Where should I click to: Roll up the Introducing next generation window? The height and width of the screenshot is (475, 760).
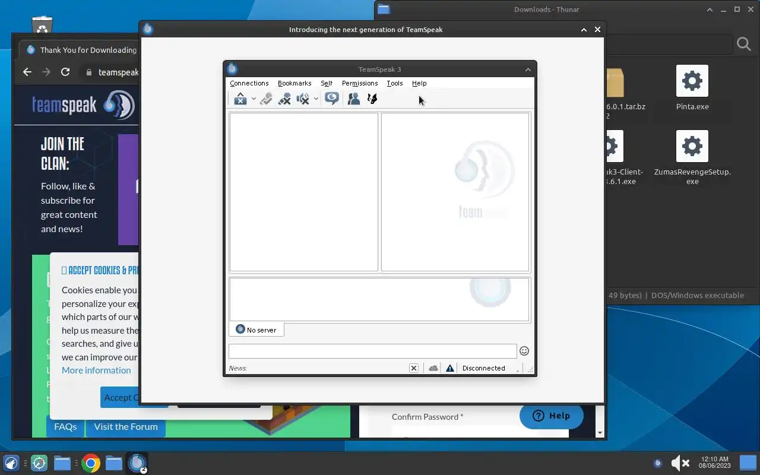(x=584, y=30)
